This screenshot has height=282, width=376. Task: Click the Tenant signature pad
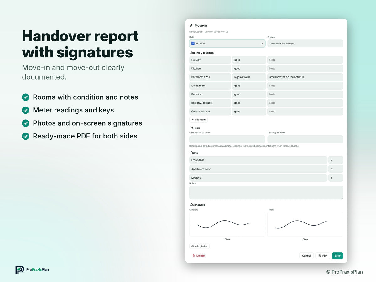point(305,224)
